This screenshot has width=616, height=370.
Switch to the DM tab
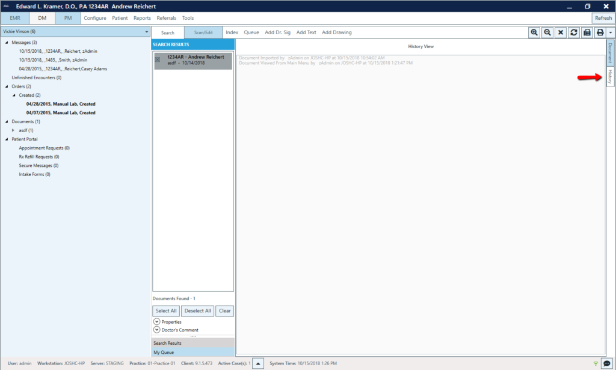(42, 18)
